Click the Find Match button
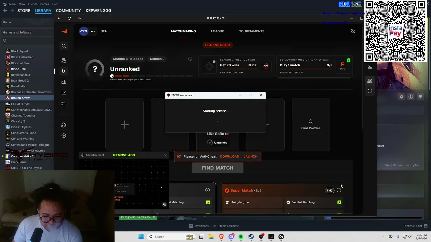Viewport: 431px width, 242px height. tap(218, 168)
